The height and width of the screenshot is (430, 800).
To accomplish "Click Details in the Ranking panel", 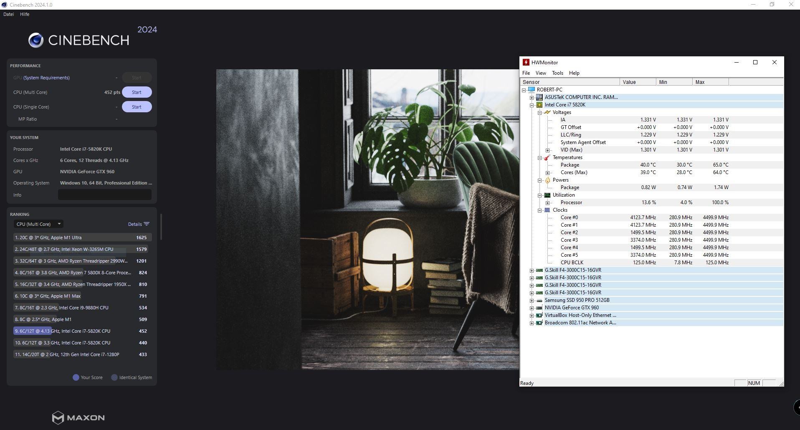I will (135, 224).
